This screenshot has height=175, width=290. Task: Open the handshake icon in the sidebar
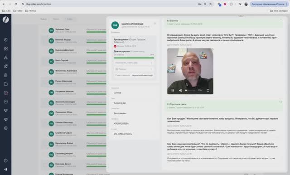tap(6, 119)
